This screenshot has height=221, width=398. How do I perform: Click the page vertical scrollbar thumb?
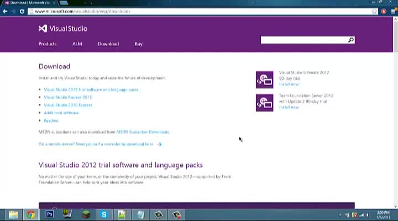(395, 37)
